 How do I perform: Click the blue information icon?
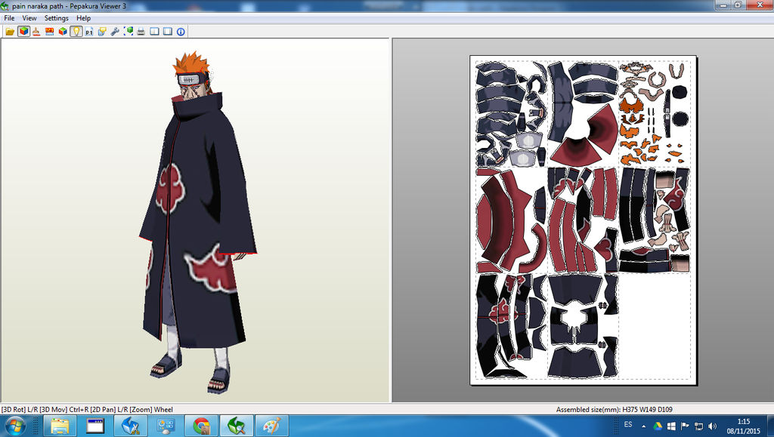(x=181, y=32)
